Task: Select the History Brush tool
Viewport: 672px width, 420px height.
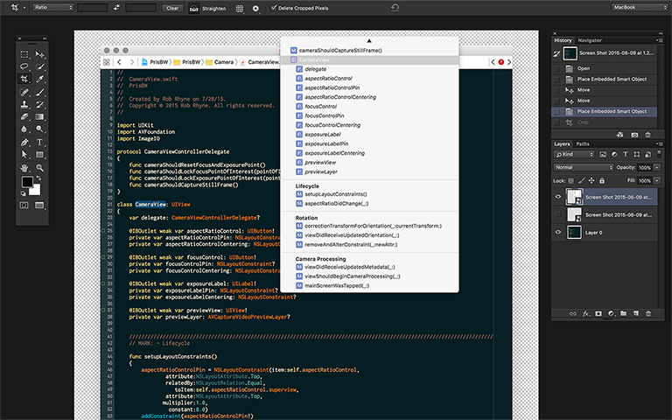Action: pyautogui.click(x=40, y=104)
